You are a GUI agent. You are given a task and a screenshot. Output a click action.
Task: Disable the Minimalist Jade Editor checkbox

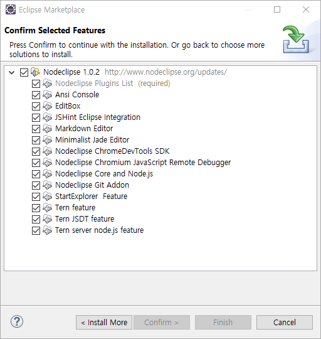[x=36, y=141]
